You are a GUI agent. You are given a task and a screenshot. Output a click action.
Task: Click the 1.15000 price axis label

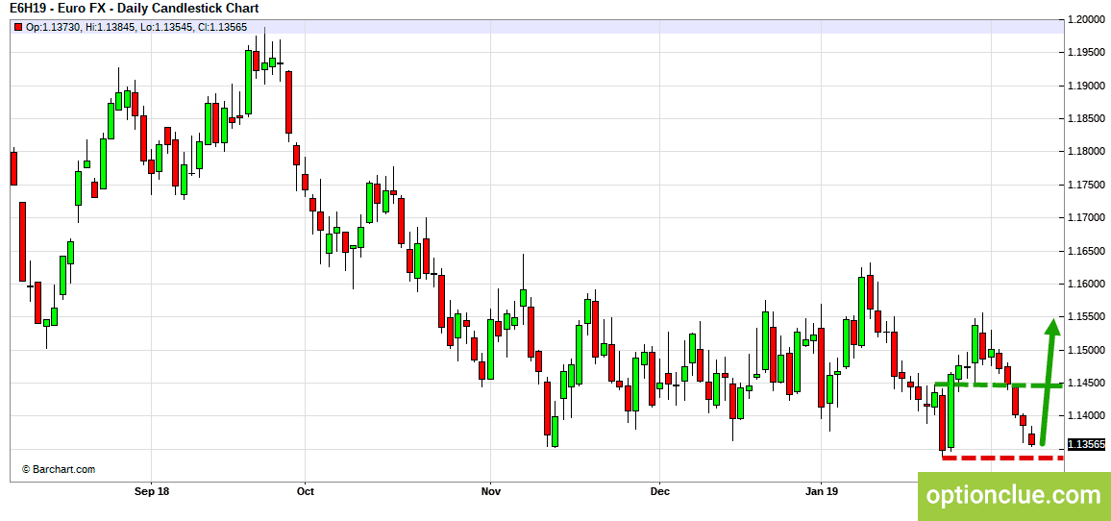click(x=1087, y=350)
